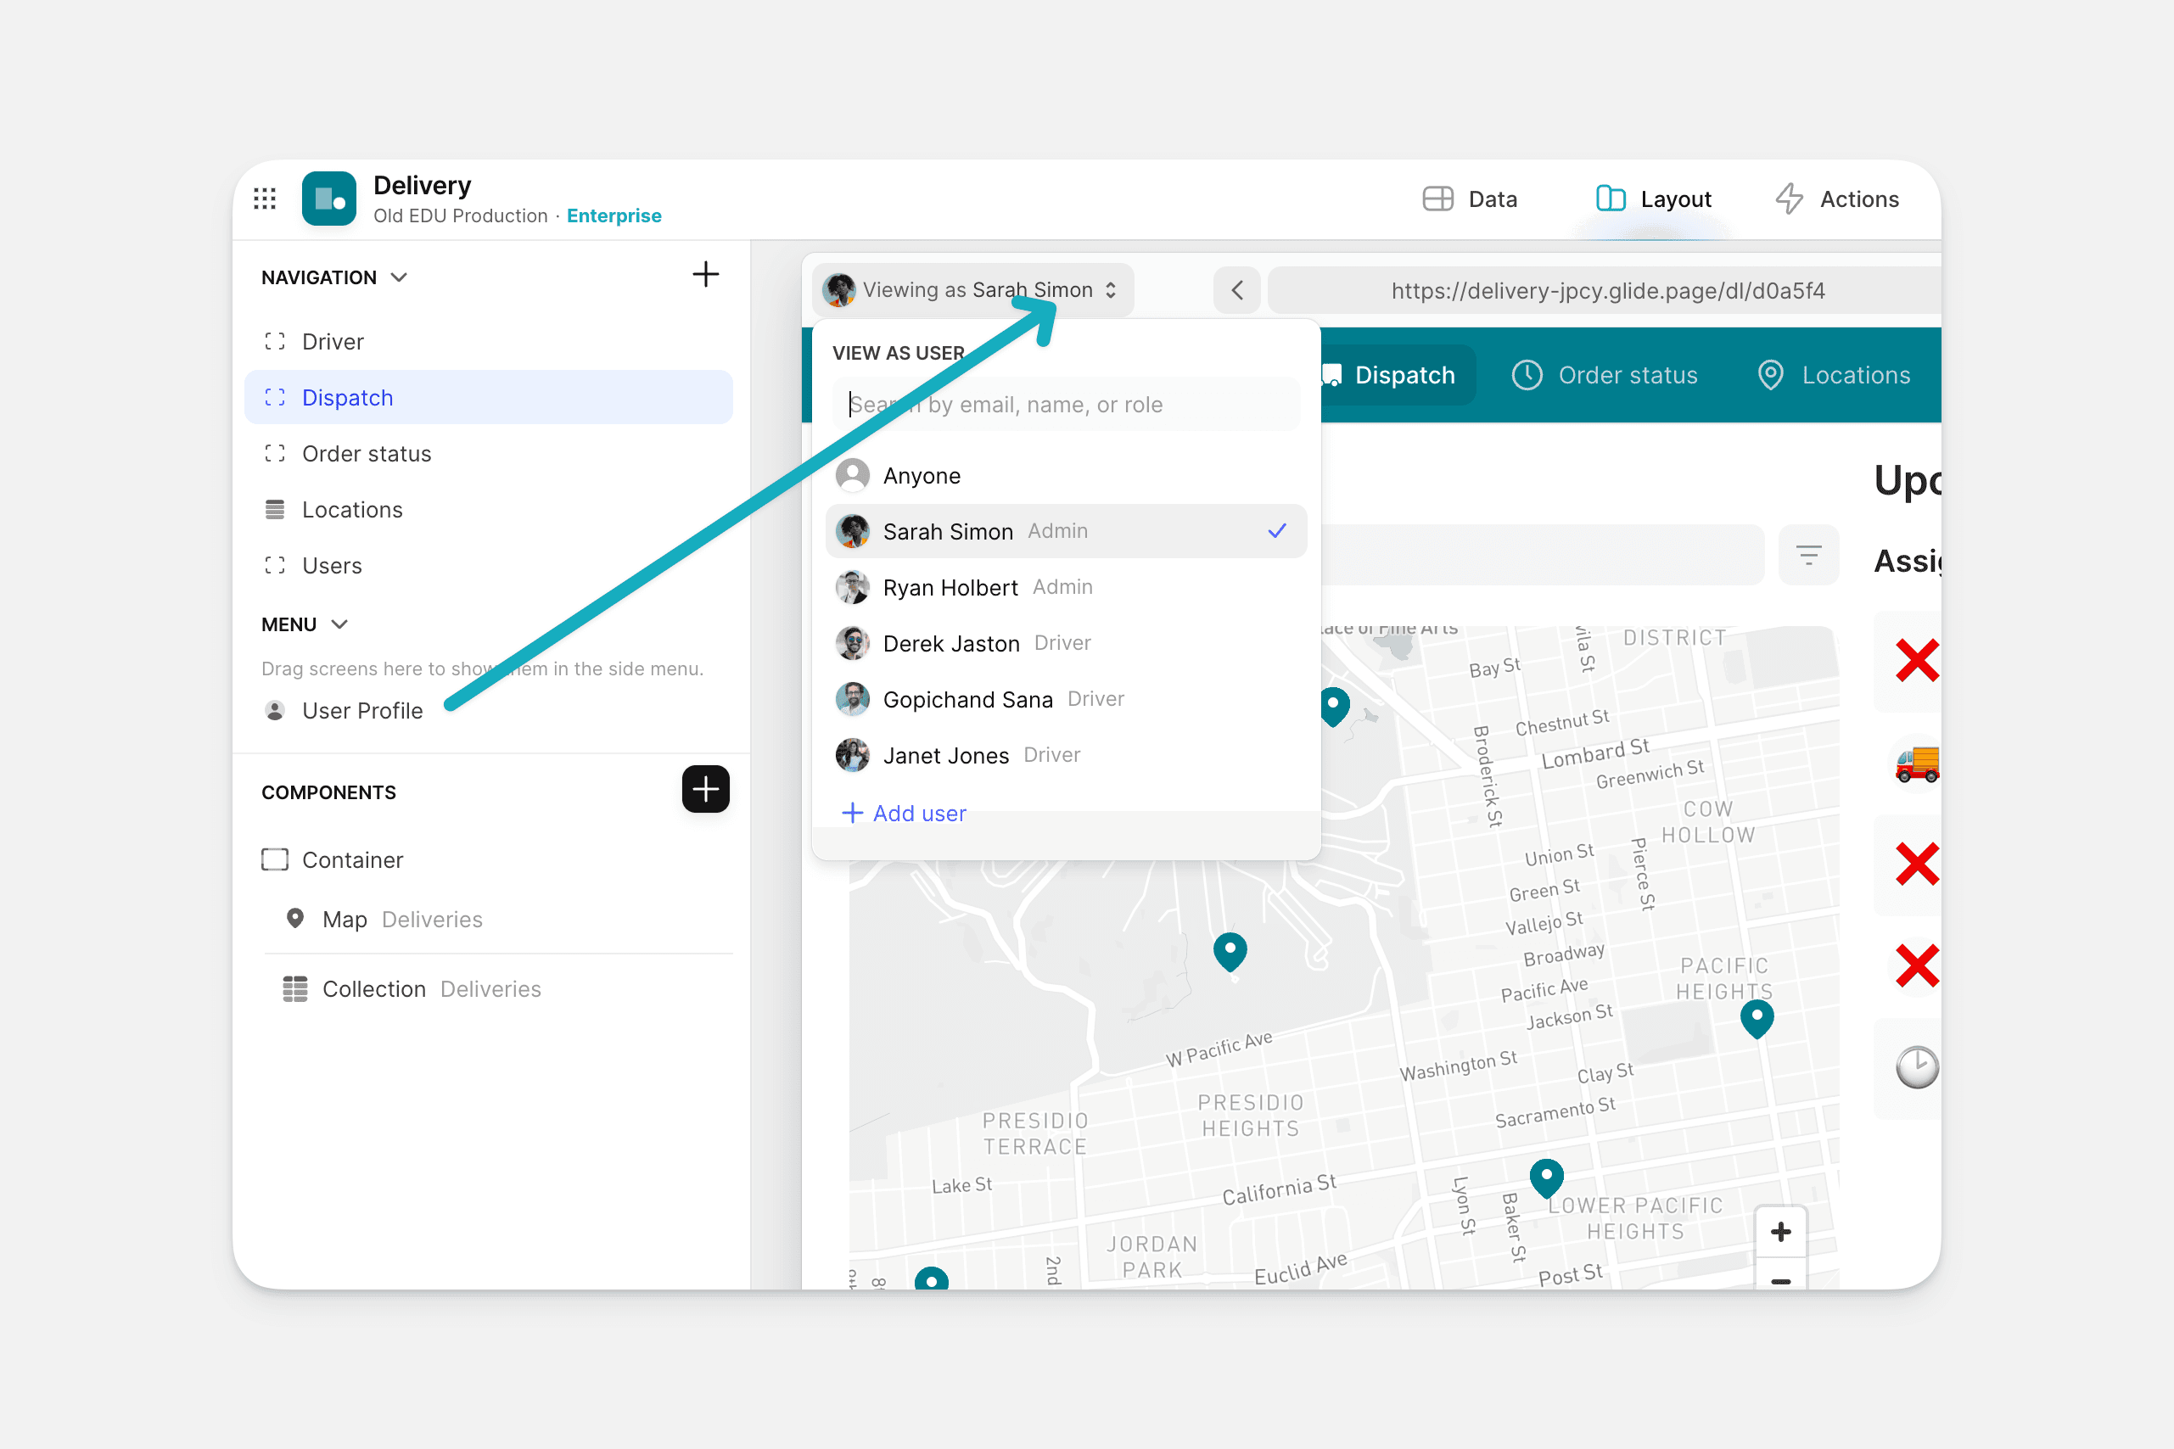Open the apps grid icon
This screenshot has width=2174, height=1449.
(266, 199)
